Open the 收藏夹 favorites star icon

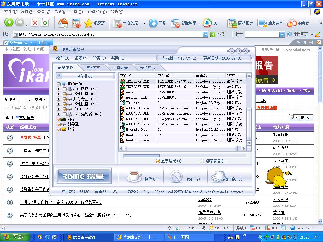point(88,23)
